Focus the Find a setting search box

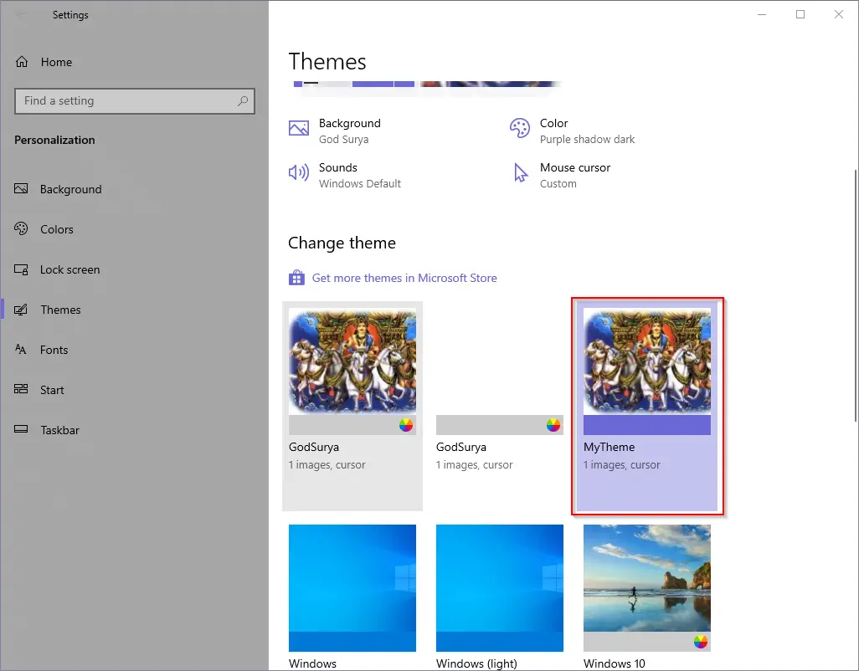tap(134, 101)
